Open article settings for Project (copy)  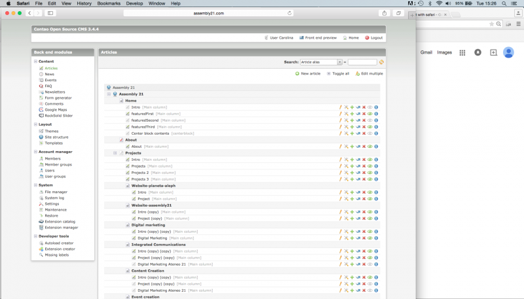coord(346,219)
